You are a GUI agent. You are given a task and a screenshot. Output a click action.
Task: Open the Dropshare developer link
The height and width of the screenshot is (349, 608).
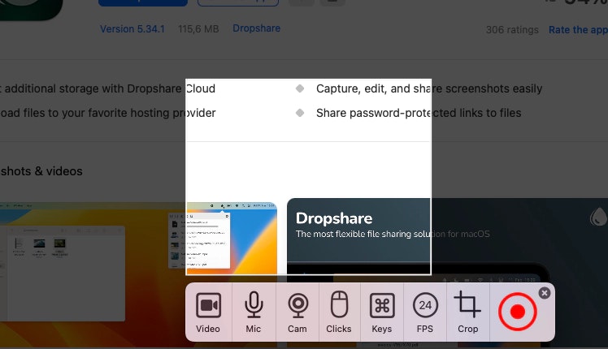[x=256, y=28]
